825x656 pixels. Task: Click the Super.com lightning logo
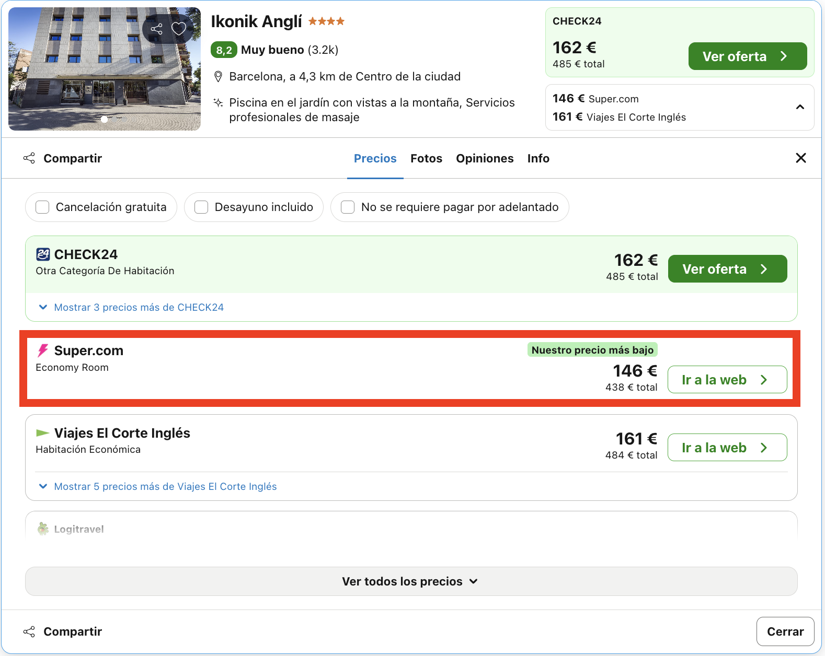(x=43, y=350)
